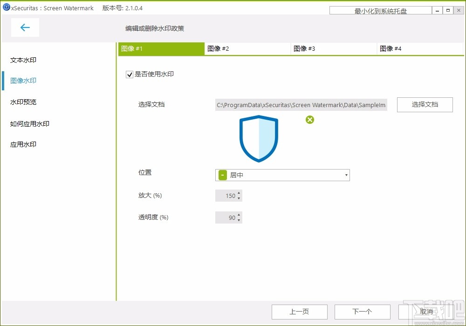Screen dimensions: 466x326
Task: Increase the 放大 (%) value with the up arrow
Action: tap(239, 193)
